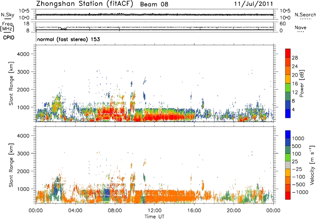Click the "Power [dB]" colorbar title
316x219 pixels.
[x=302, y=84]
